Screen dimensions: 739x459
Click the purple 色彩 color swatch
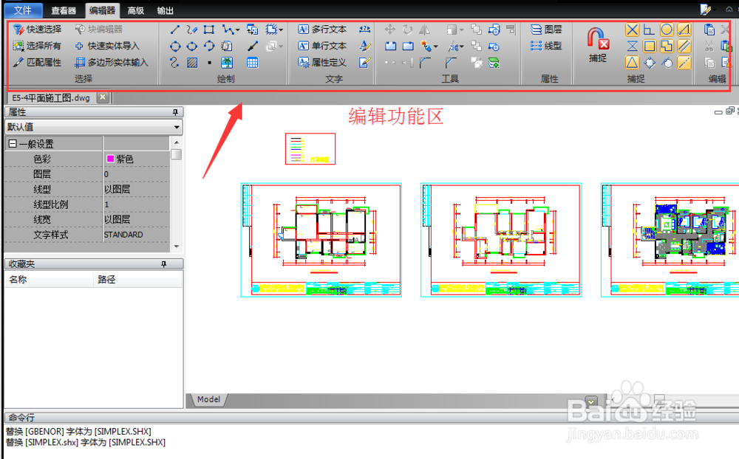[x=110, y=159]
